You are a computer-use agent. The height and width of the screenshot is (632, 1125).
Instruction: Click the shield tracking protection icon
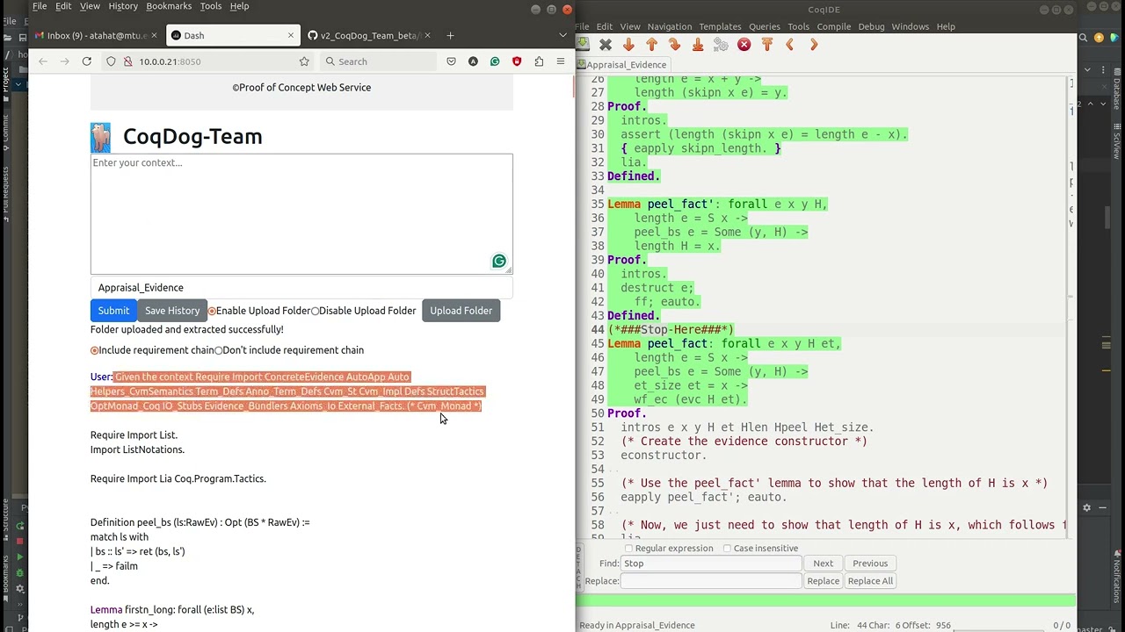(111, 61)
